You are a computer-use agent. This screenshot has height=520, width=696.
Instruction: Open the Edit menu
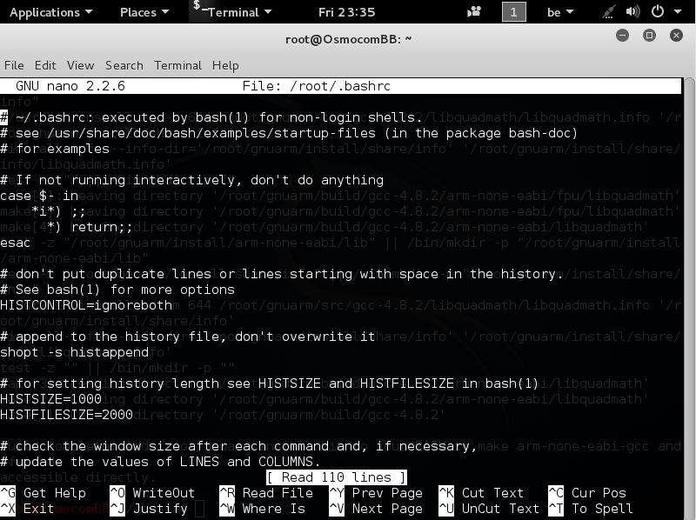(x=45, y=65)
